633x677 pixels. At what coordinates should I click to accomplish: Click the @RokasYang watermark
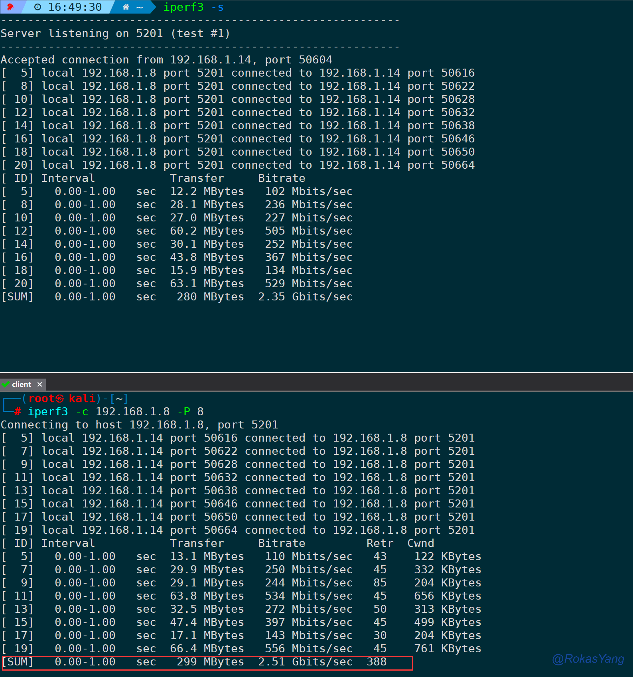(588, 659)
